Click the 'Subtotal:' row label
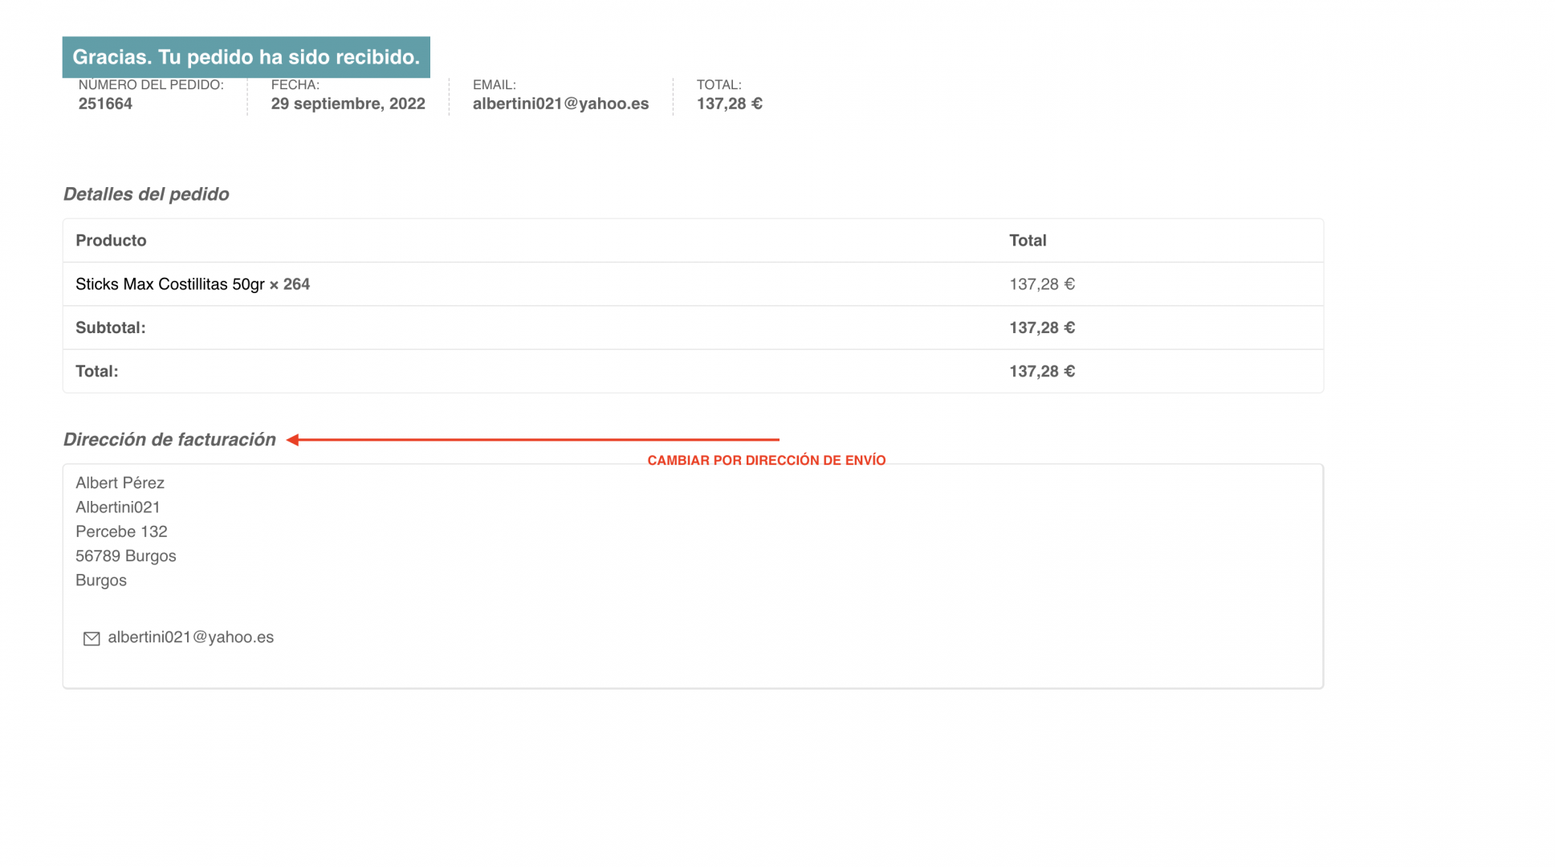The width and height of the screenshot is (1555, 867). (x=111, y=328)
